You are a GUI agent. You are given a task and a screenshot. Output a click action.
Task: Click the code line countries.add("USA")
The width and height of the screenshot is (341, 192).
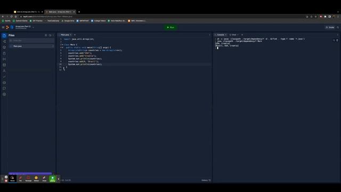[x=80, y=53]
